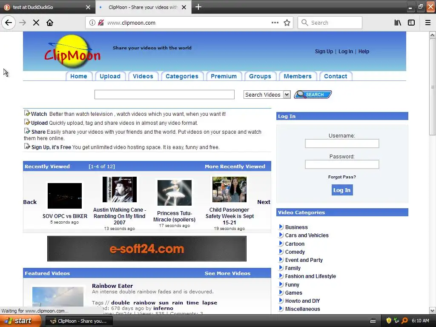
Task: Open a new tab with plus button
Action: 198,7
